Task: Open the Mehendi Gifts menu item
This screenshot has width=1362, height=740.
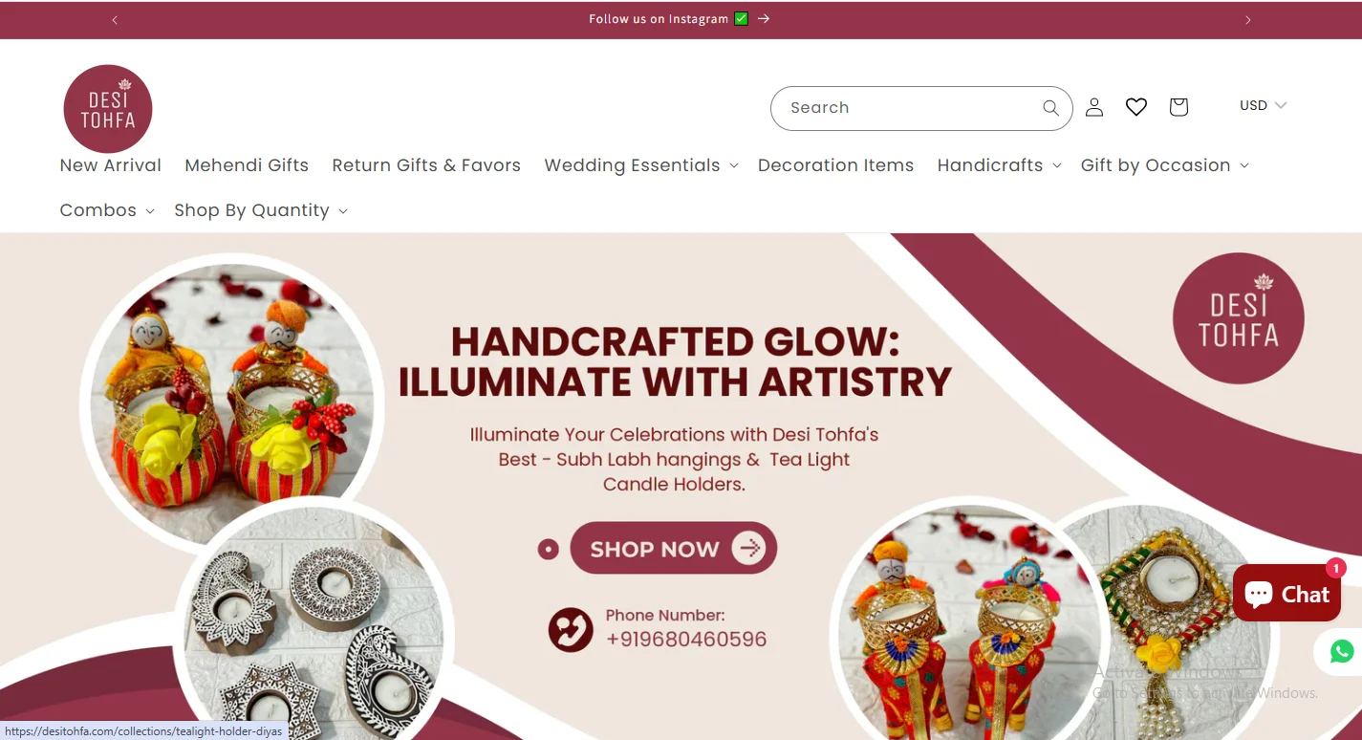Action: tap(247, 165)
